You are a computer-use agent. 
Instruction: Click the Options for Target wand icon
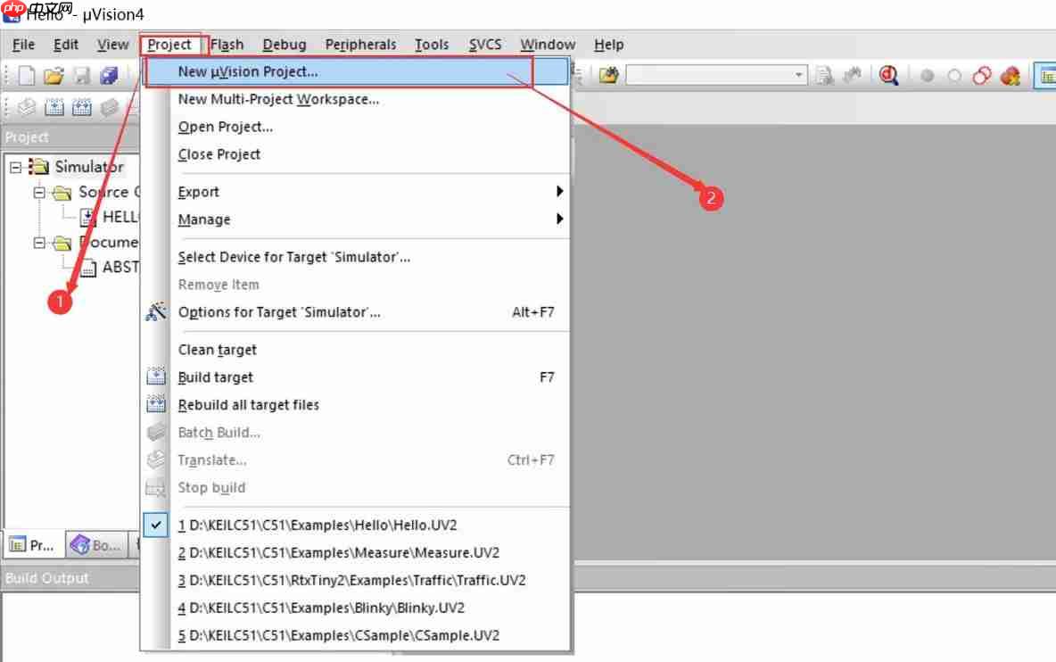(155, 311)
